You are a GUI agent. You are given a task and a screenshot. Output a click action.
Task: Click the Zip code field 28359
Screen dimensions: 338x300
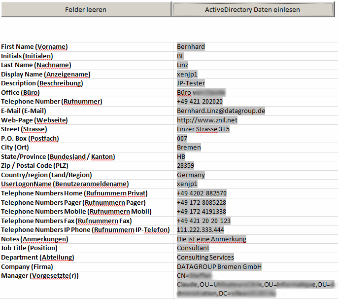tap(185, 166)
